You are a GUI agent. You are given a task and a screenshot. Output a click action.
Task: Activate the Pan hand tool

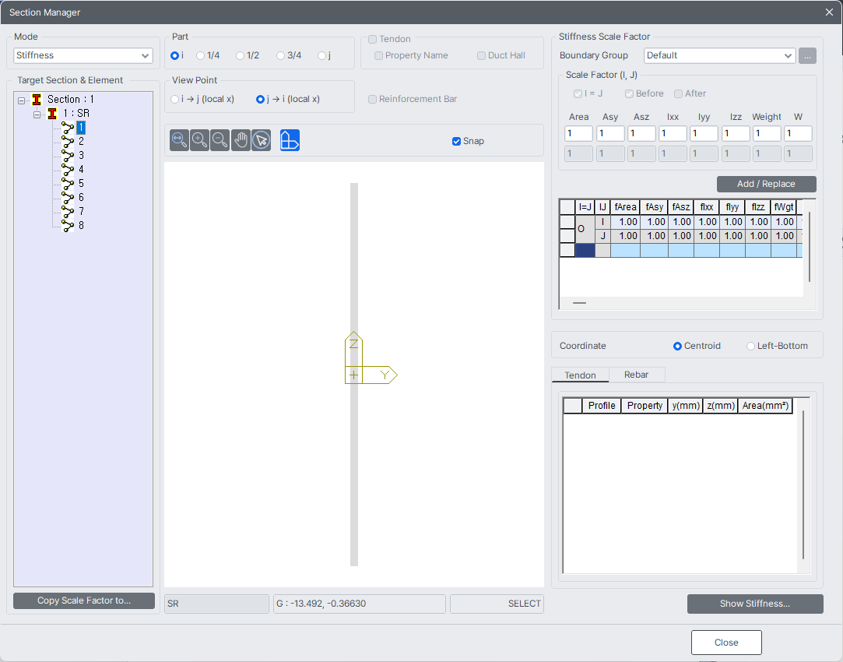(x=241, y=140)
